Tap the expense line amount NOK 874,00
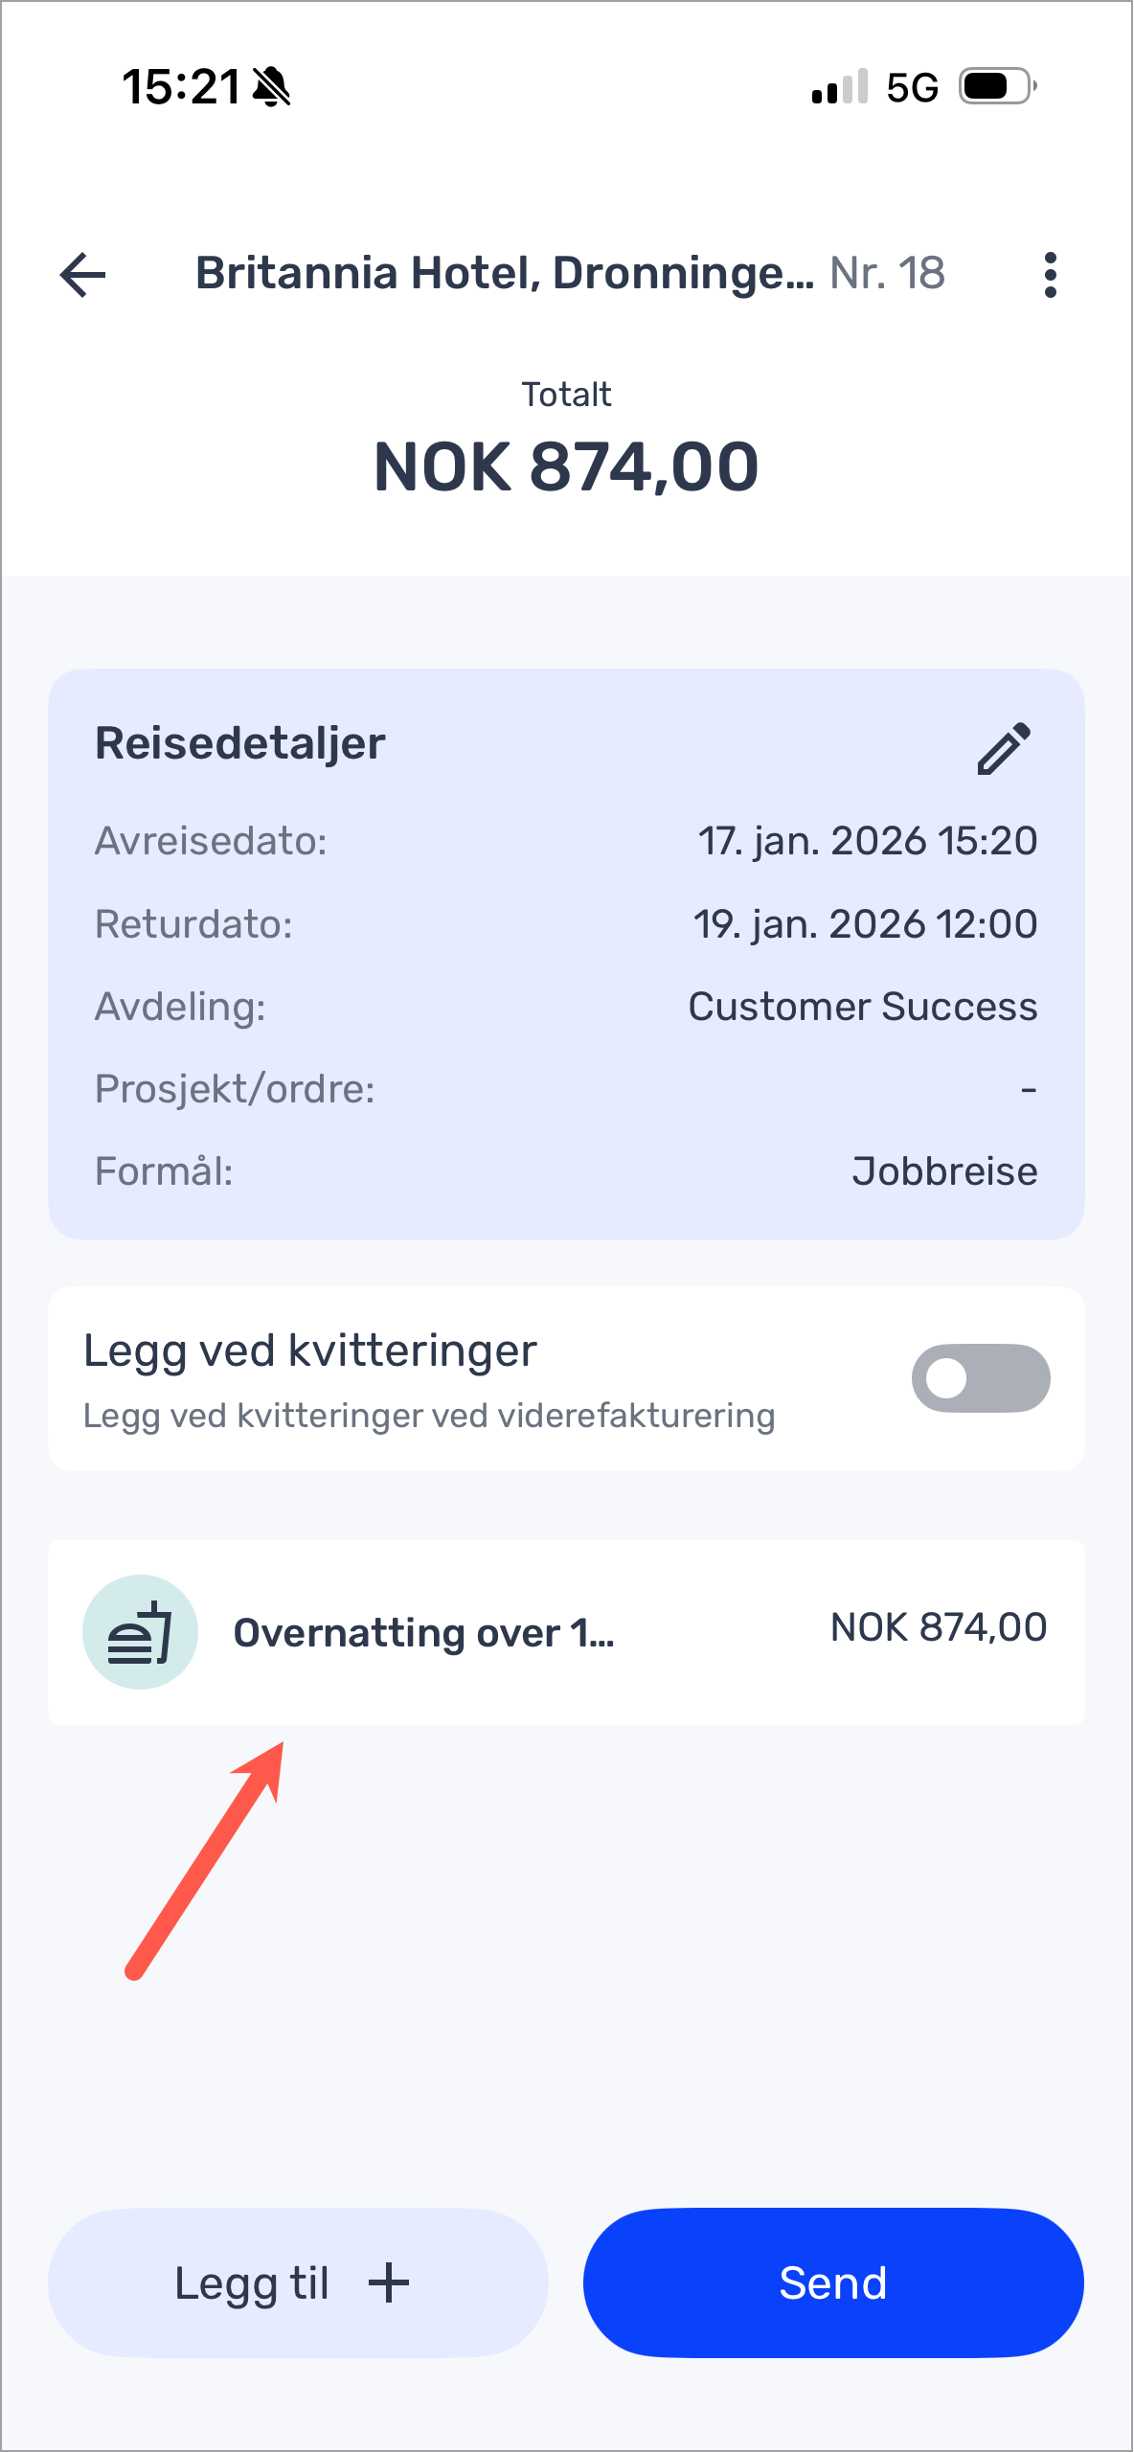 click(938, 1627)
